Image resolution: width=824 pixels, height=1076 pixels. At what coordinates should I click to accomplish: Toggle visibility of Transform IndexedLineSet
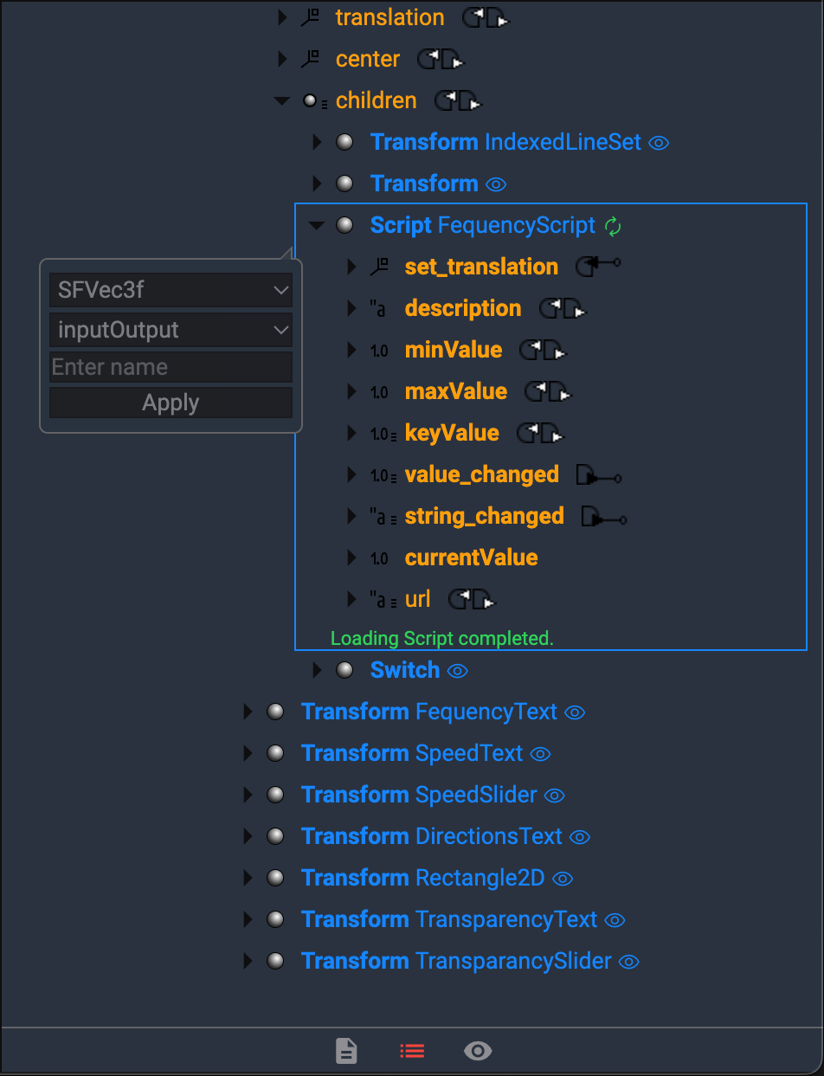(x=659, y=143)
